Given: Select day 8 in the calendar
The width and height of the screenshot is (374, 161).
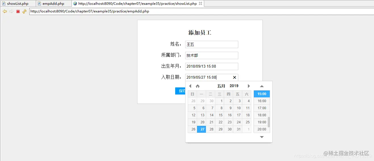Looking at the screenshot, I should (220, 108).
